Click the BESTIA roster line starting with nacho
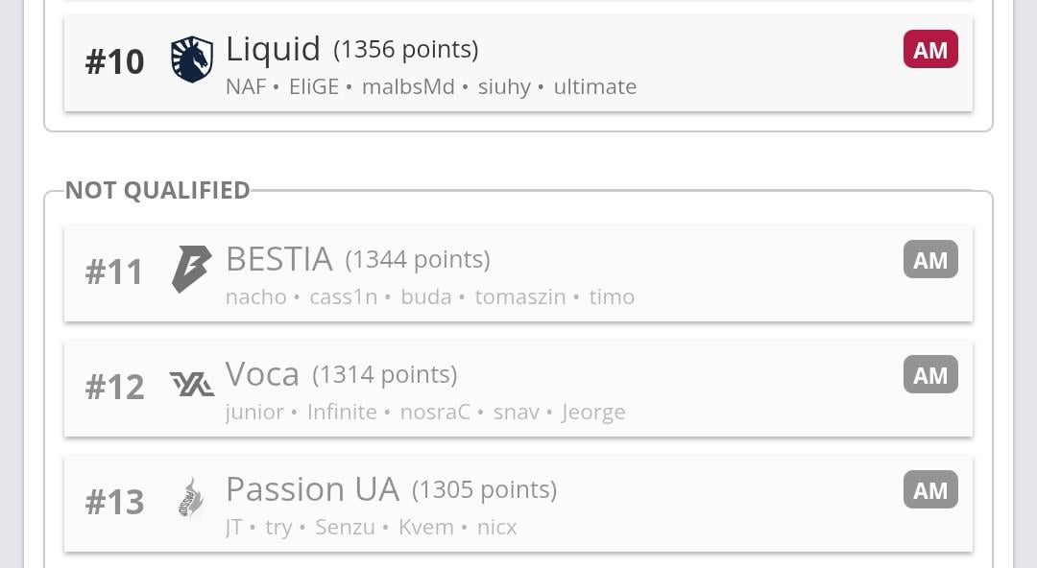1037x568 pixels. pos(429,296)
